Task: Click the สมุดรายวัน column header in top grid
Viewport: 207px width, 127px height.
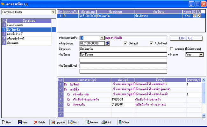Action: pos(71,11)
